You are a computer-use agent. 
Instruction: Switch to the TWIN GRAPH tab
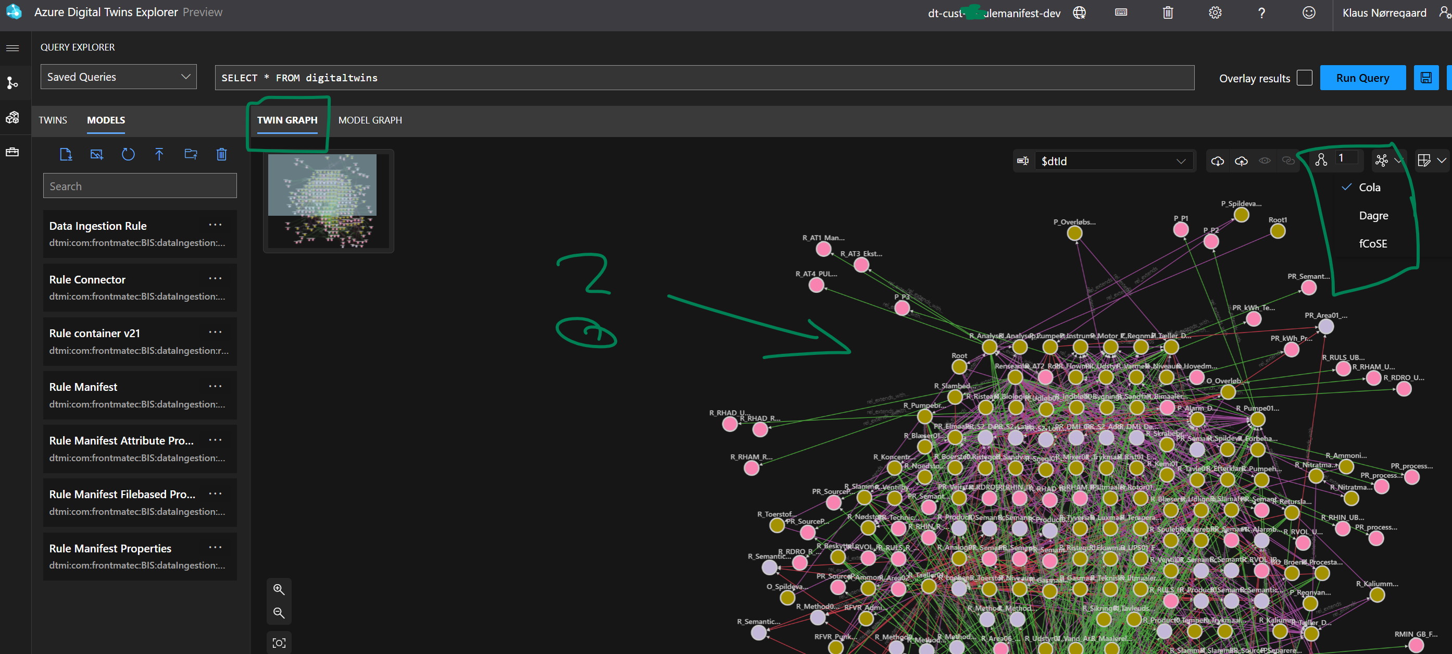pyautogui.click(x=287, y=120)
